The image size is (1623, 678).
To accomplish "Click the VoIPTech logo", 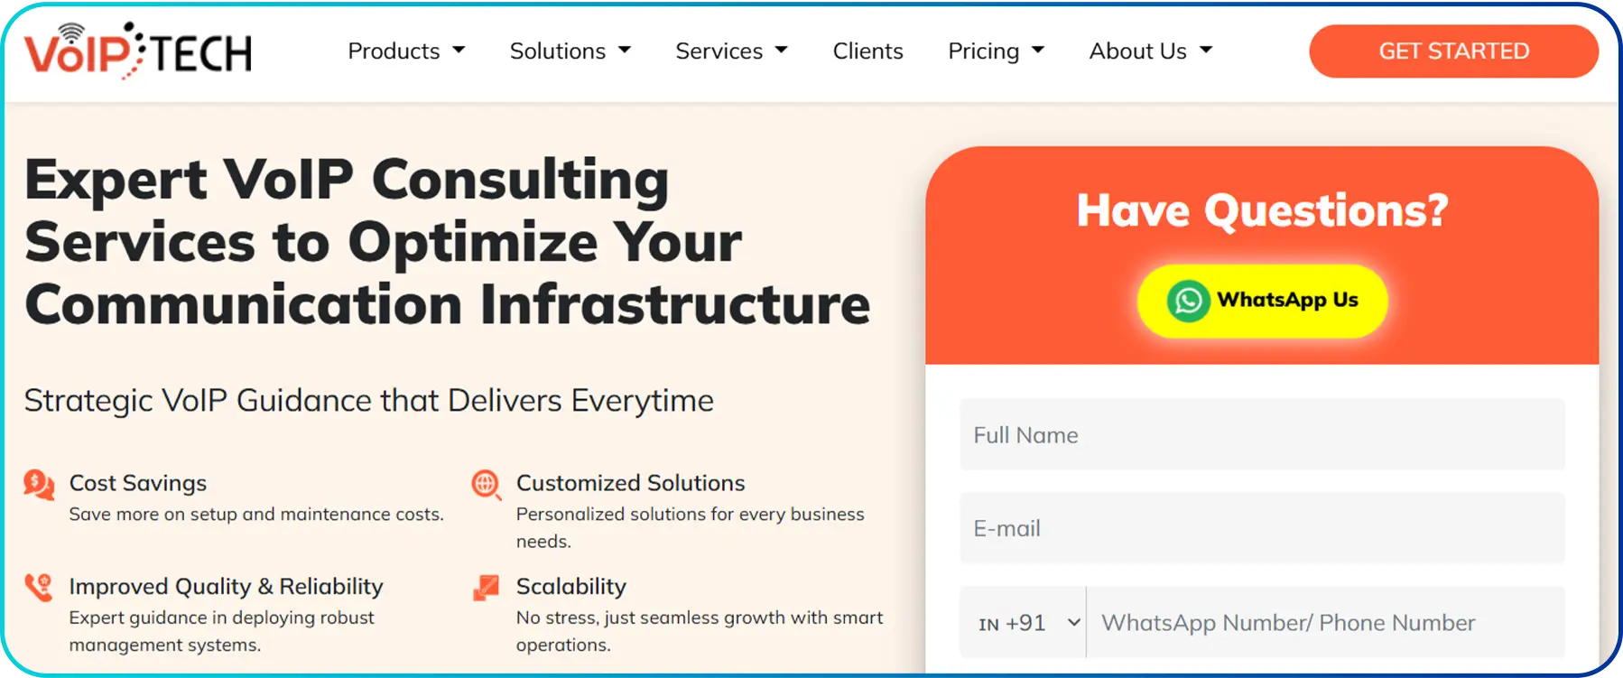I will coord(138,51).
